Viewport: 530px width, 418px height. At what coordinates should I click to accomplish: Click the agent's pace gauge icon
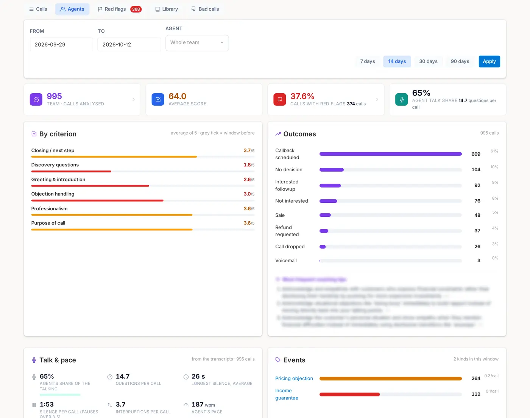186,405
